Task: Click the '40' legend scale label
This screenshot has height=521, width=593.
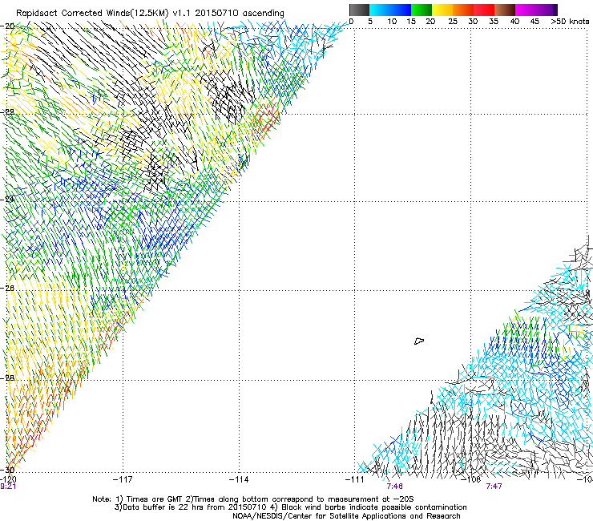Action: tap(514, 21)
